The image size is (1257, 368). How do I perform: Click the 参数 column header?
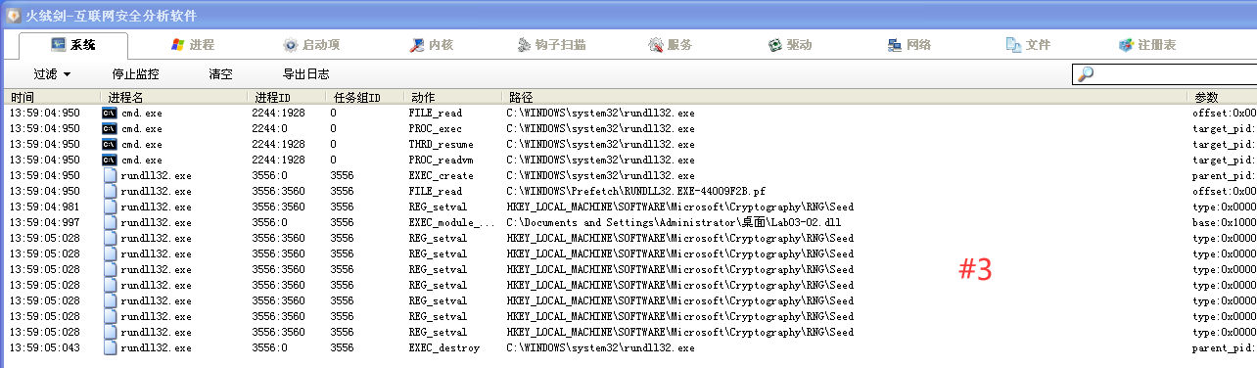[x=1223, y=98]
